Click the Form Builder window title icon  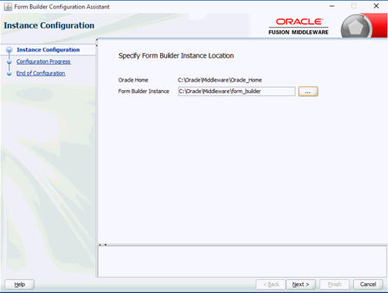coord(8,7)
